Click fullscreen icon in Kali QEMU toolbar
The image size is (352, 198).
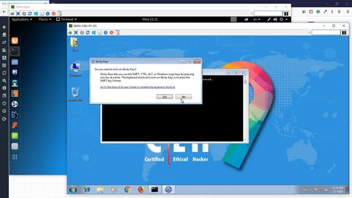[18, 14]
